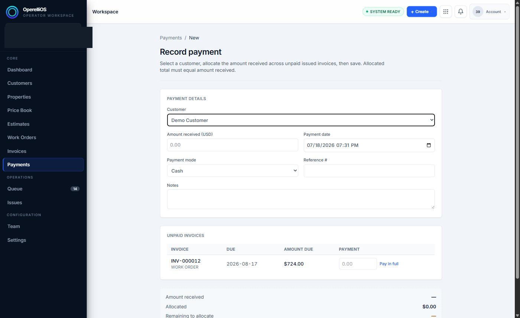This screenshot has height=318, width=520.
Task: Click the Queue count badge 14
Action: [75, 189]
